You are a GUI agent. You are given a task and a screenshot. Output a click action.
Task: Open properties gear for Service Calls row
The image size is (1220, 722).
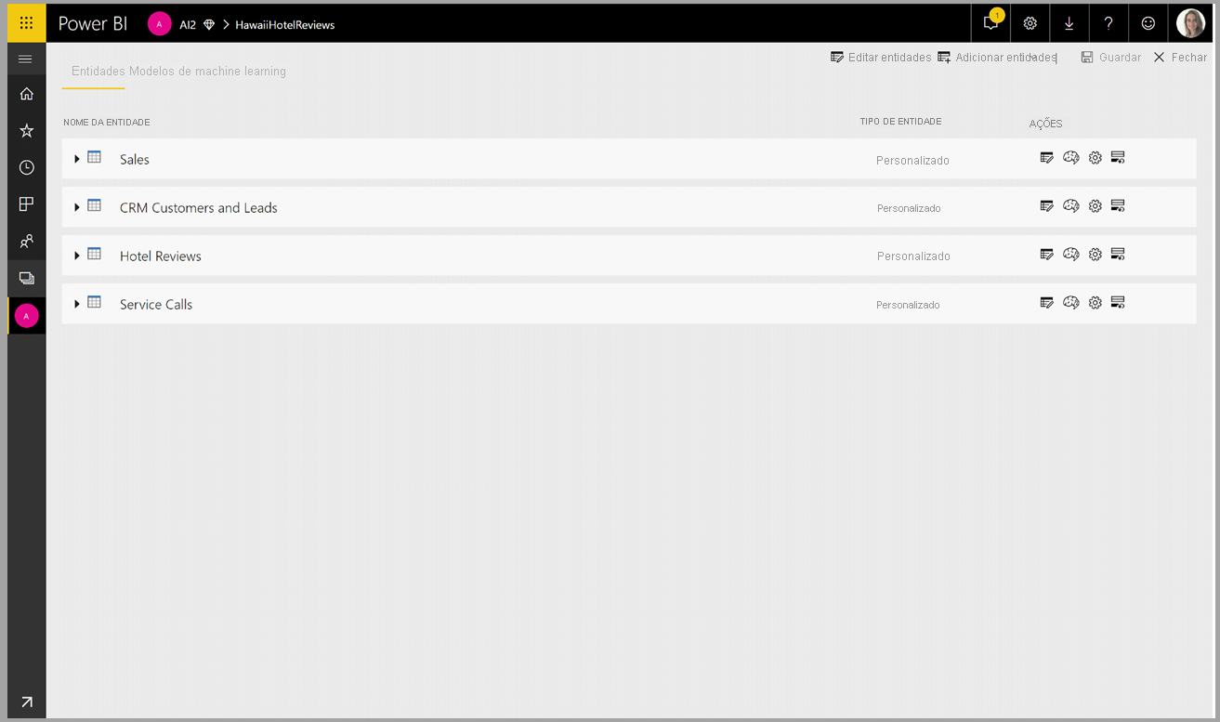click(x=1095, y=303)
